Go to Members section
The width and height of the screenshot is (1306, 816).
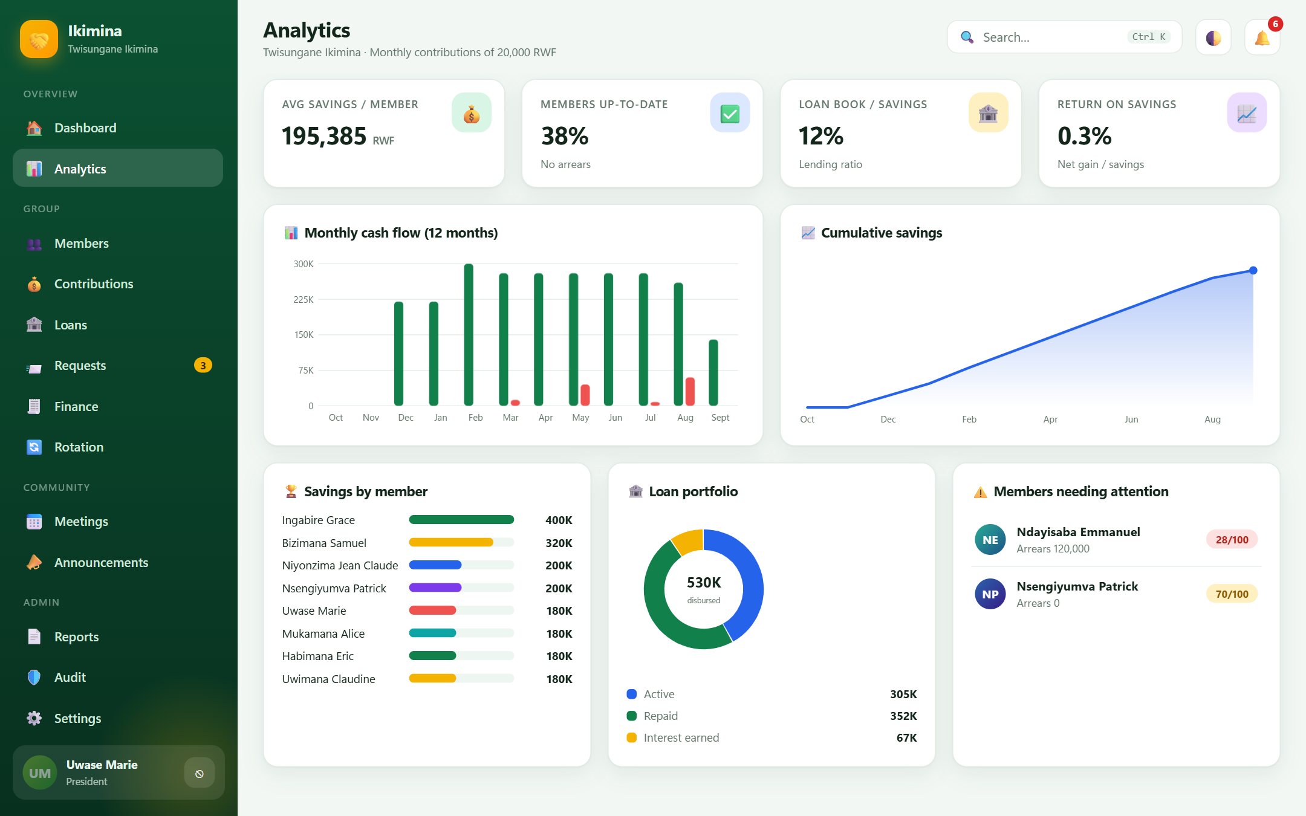[118, 243]
